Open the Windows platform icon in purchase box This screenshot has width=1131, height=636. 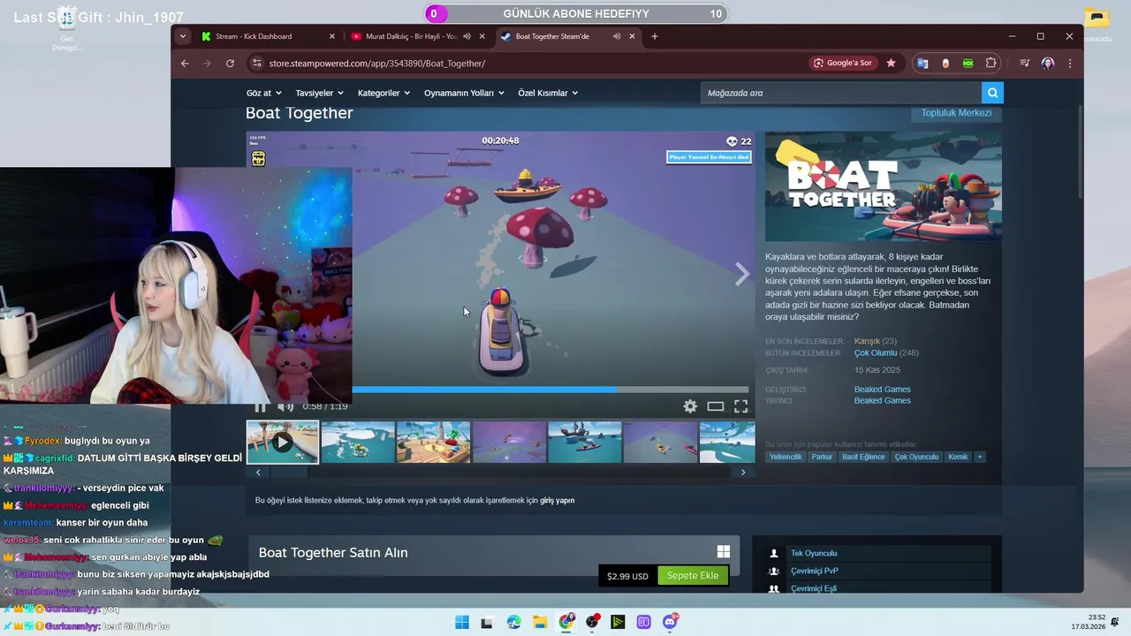point(724,552)
